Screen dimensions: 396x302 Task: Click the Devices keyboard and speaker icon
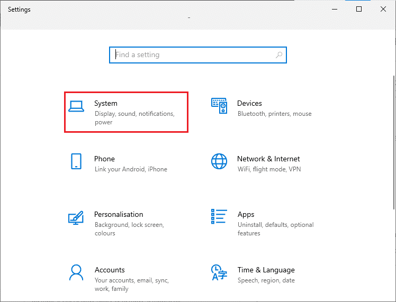coord(219,106)
